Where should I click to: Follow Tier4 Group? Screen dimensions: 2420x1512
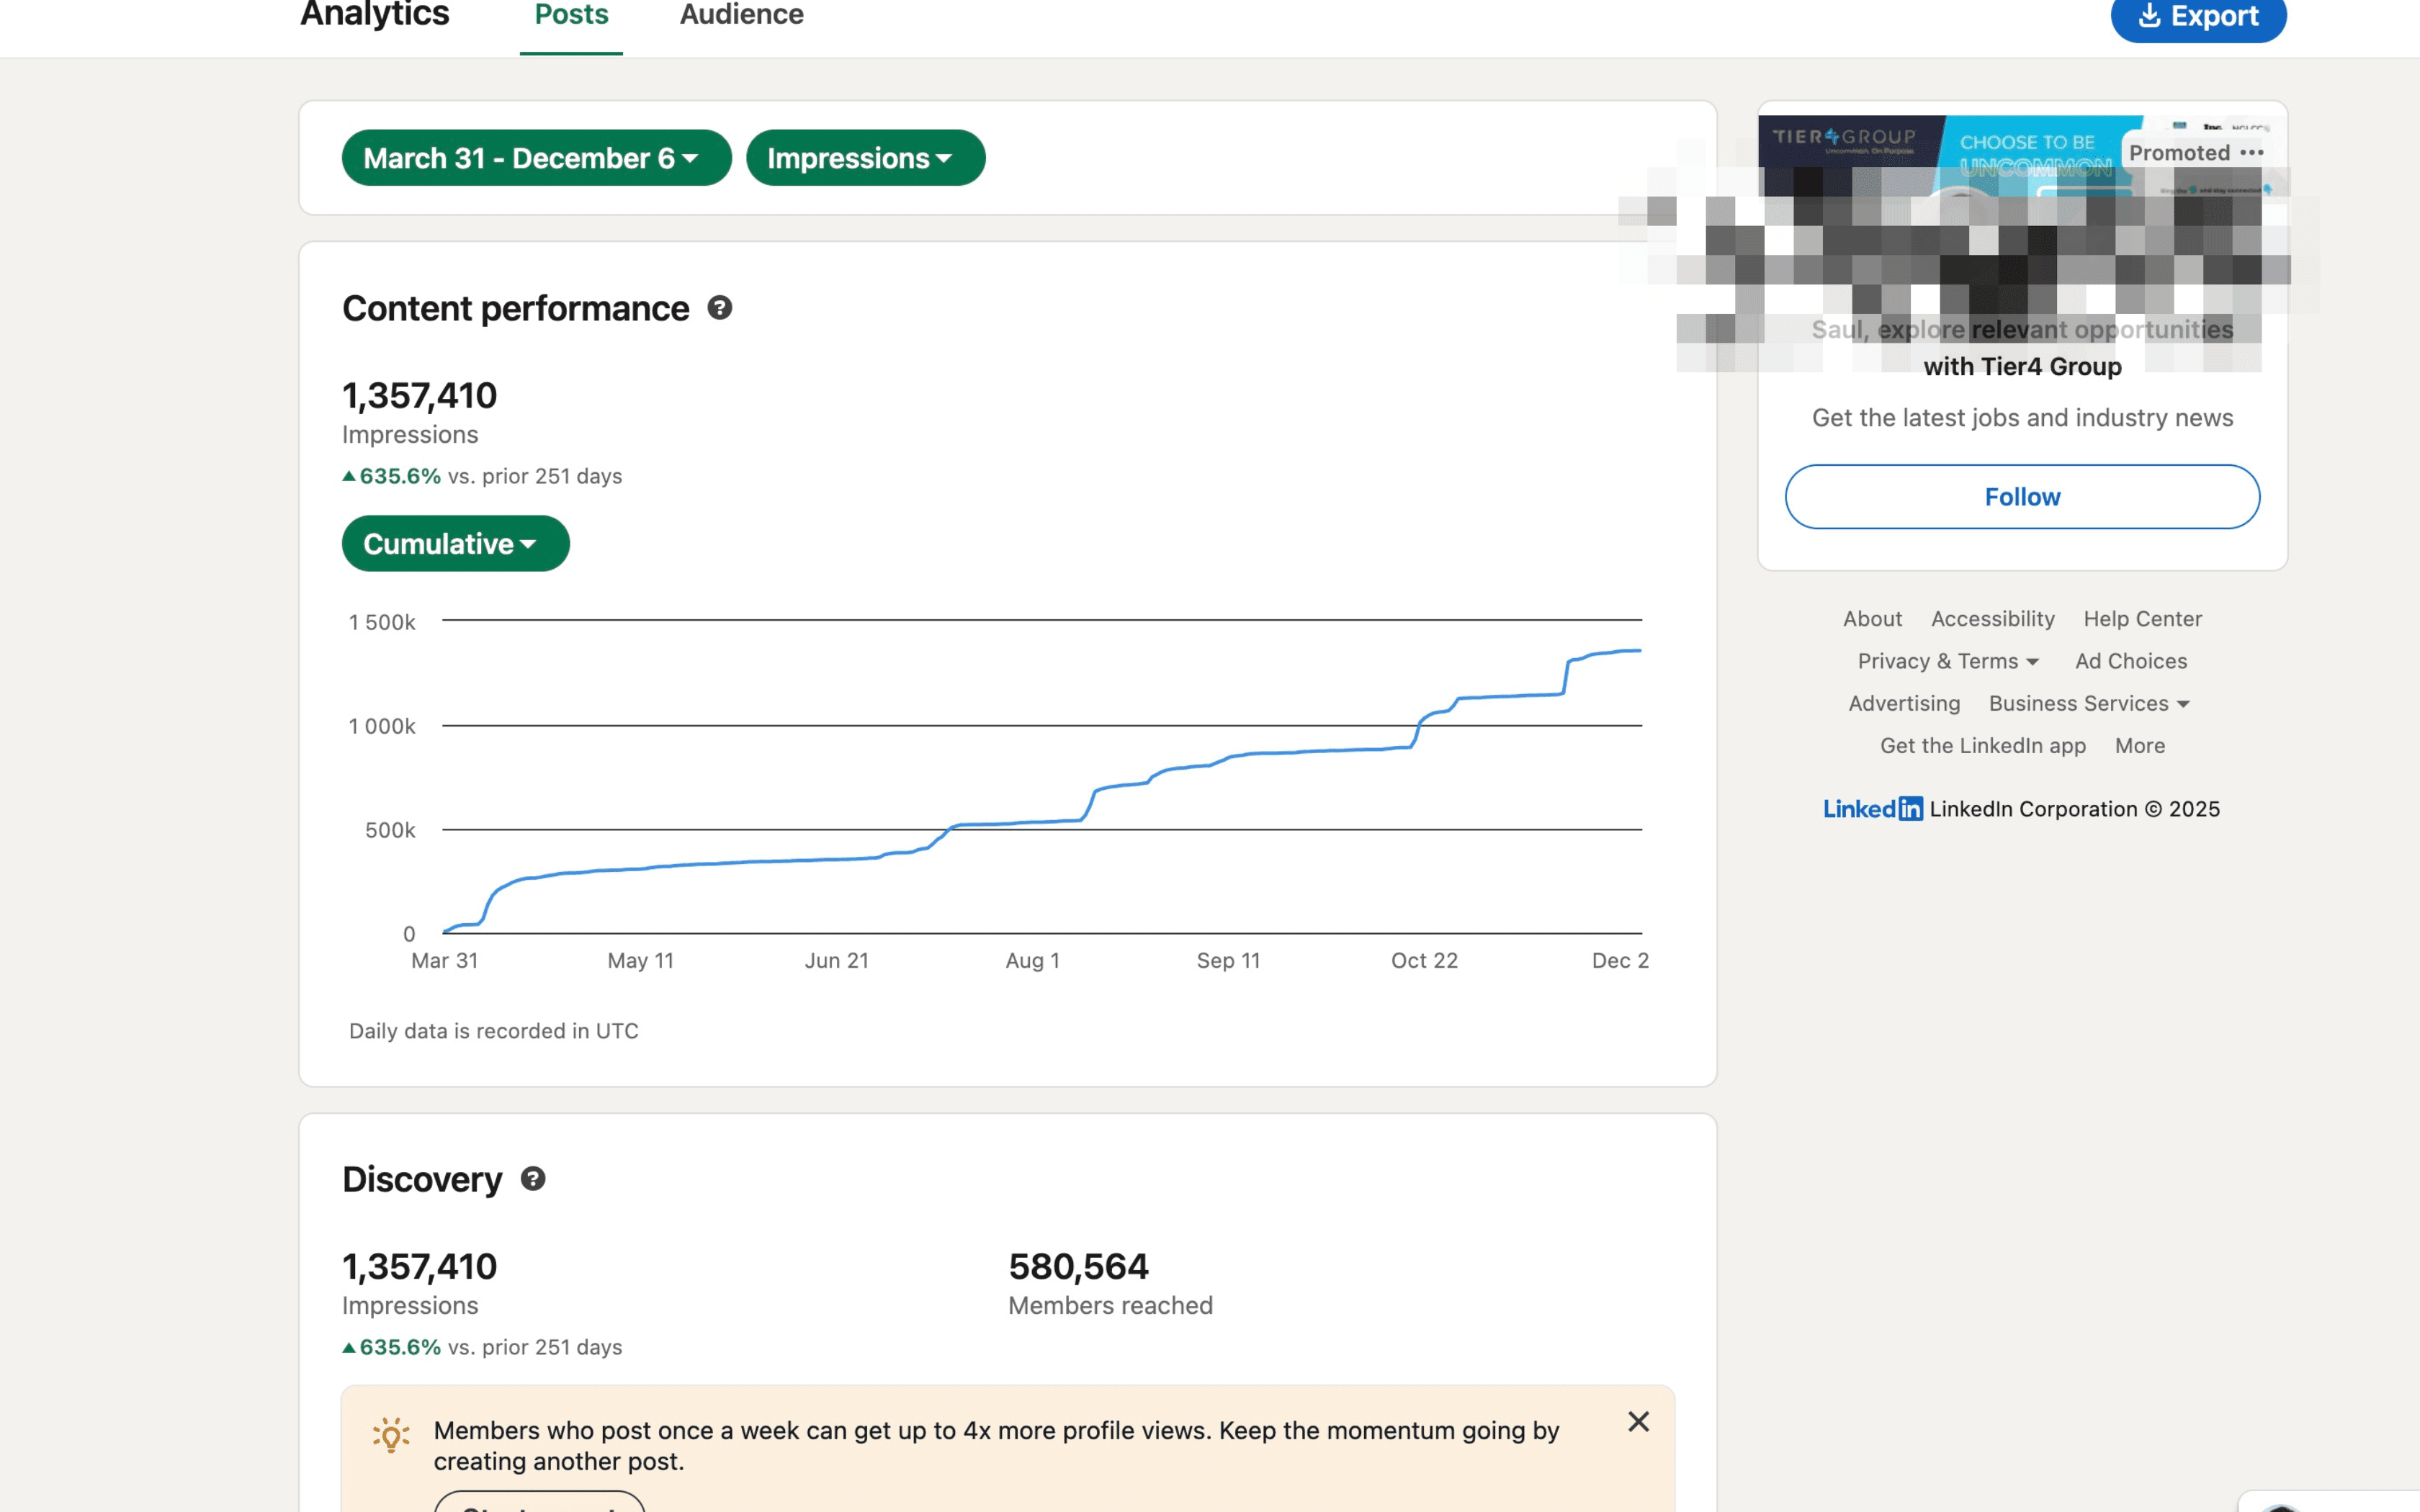tap(2022, 496)
